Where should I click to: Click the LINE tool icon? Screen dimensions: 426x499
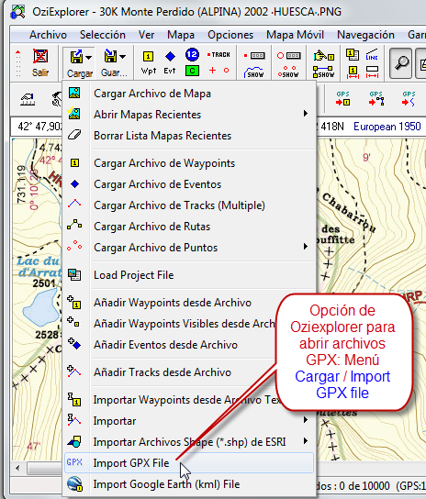[x=372, y=55]
